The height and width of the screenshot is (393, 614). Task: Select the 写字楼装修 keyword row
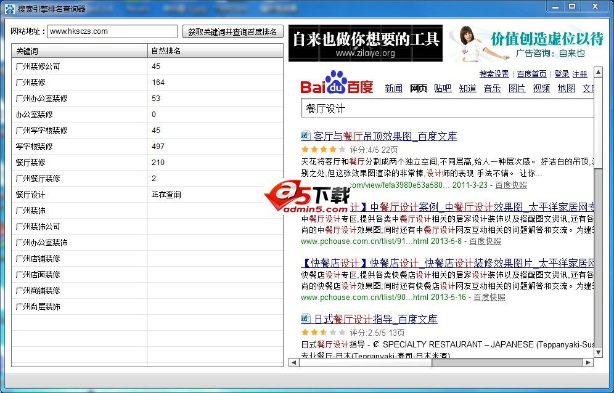147,147
